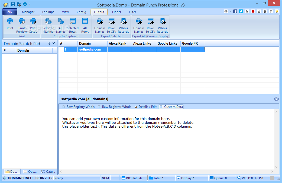Copy Selected Rows to clipboard

[73, 25]
